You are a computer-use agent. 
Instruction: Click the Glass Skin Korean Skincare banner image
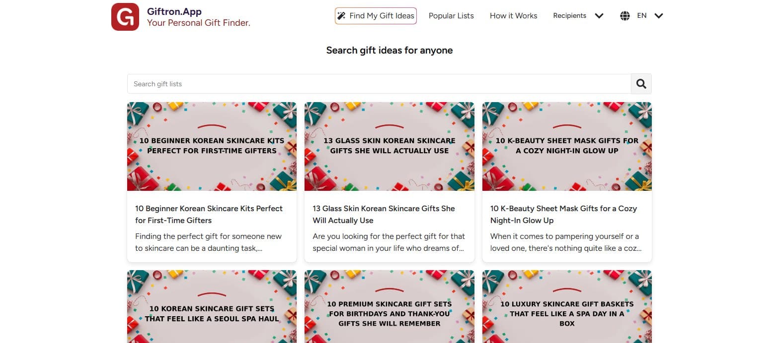coord(389,146)
